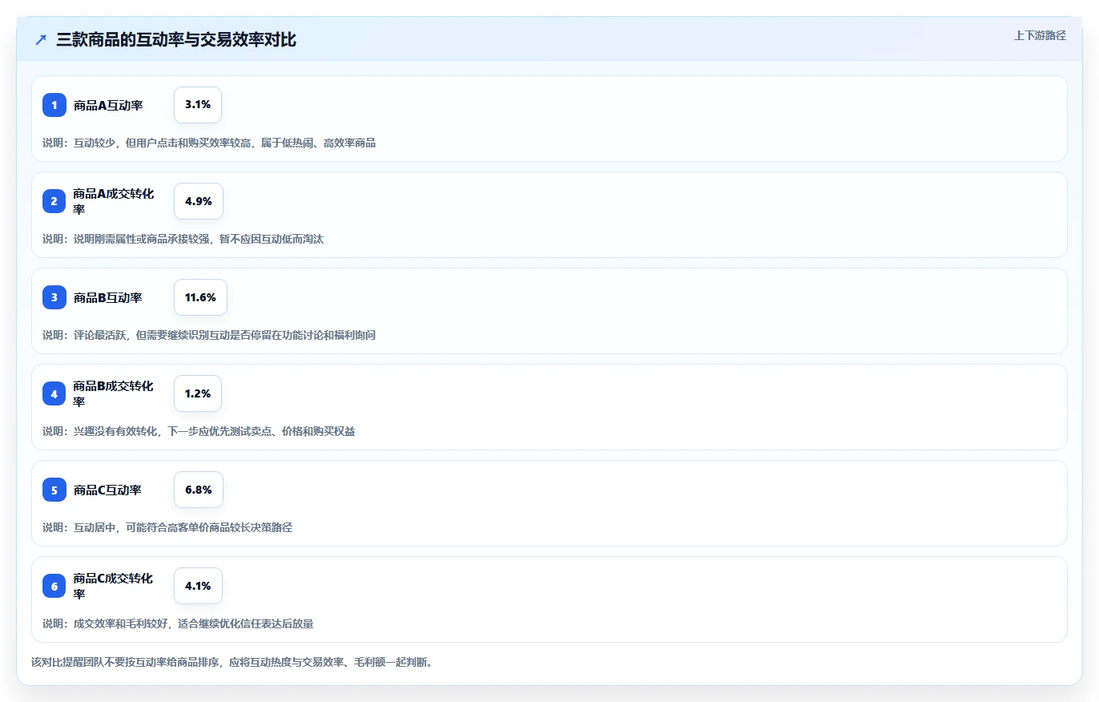The image size is (1099, 702).
Task: Select the 商品B互动率 label
Action: point(108,297)
